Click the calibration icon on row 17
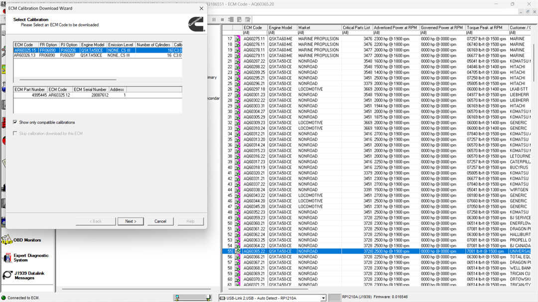This screenshot has width=538, height=302. (238, 39)
